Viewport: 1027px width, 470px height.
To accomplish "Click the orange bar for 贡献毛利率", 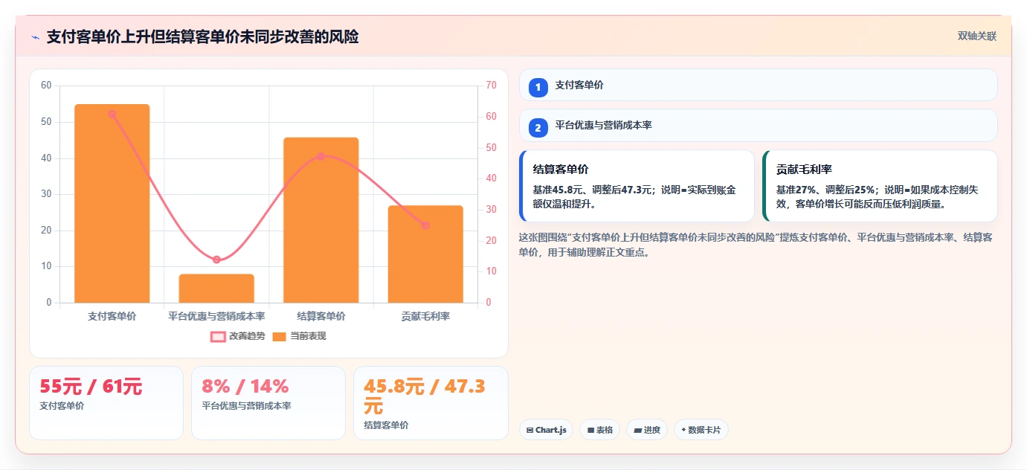I will [425, 254].
